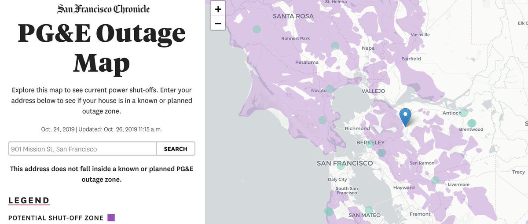Viewport: 528px width, 224px height.
Task: Click the purple shut-off zone legend swatch
Action: point(111,217)
